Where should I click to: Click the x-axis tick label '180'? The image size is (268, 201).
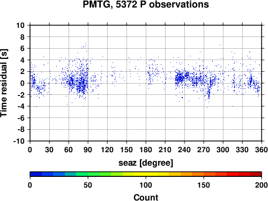(x=146, y=150)
